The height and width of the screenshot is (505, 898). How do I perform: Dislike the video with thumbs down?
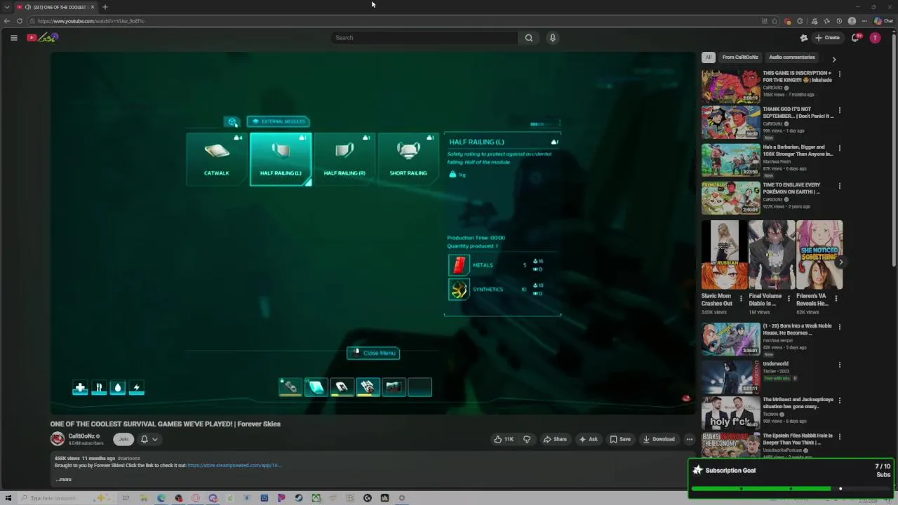pyautogui.click(x=527, y=439)
